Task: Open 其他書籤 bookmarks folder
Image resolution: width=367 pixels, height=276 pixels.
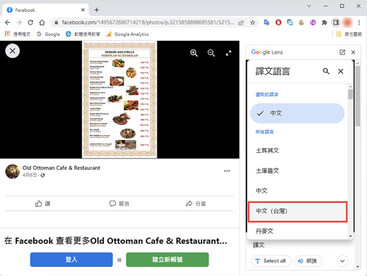Action: [x=349, y=34]
